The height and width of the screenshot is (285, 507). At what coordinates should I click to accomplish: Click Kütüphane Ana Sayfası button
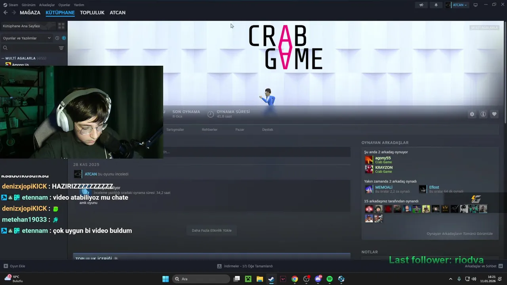(x=28, y=26)
